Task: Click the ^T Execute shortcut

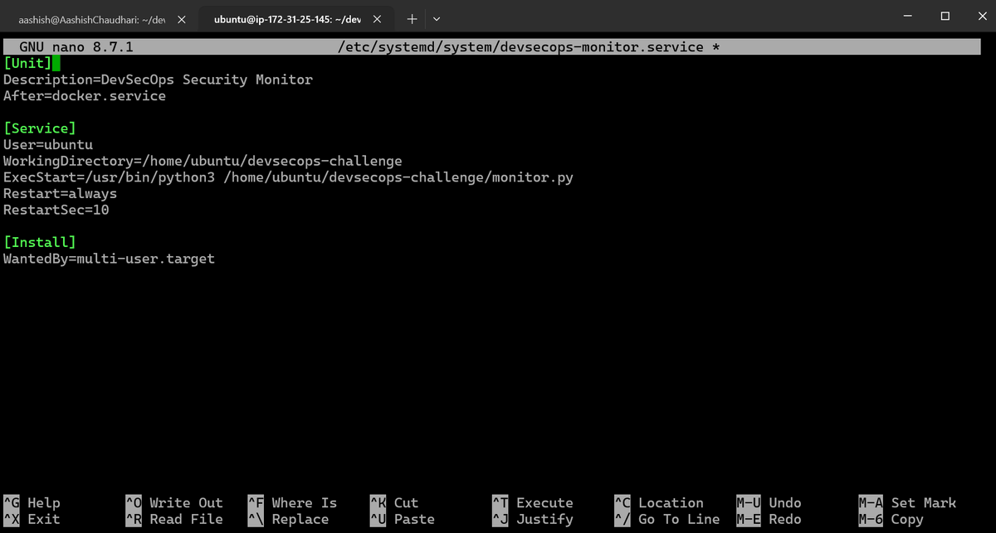Action: 533,503
